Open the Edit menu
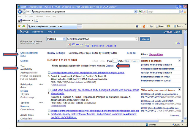 coord(25,17)
